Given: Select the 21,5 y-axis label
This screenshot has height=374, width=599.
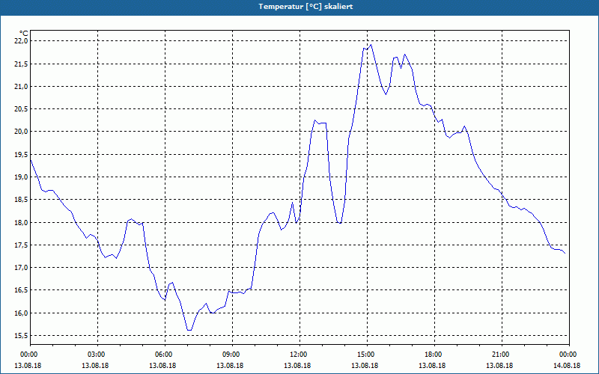Looking at the screenshot, I should click(x=22, y=64).
